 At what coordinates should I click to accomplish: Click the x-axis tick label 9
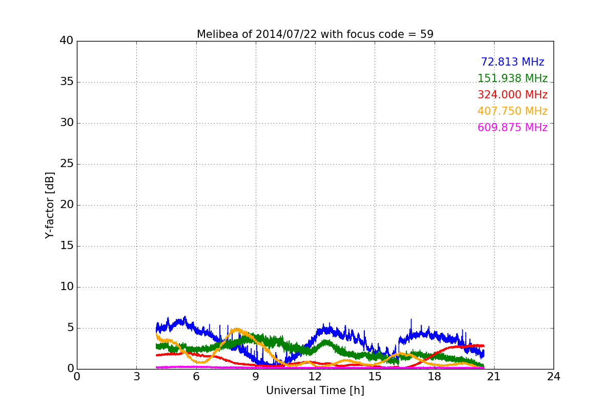[x=256, y=377]
